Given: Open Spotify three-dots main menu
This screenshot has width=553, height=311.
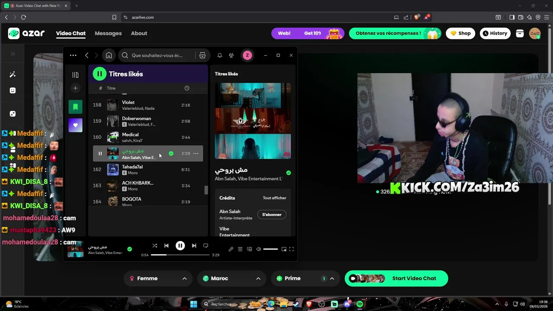Looking at the screenshot, I should 73,55.
